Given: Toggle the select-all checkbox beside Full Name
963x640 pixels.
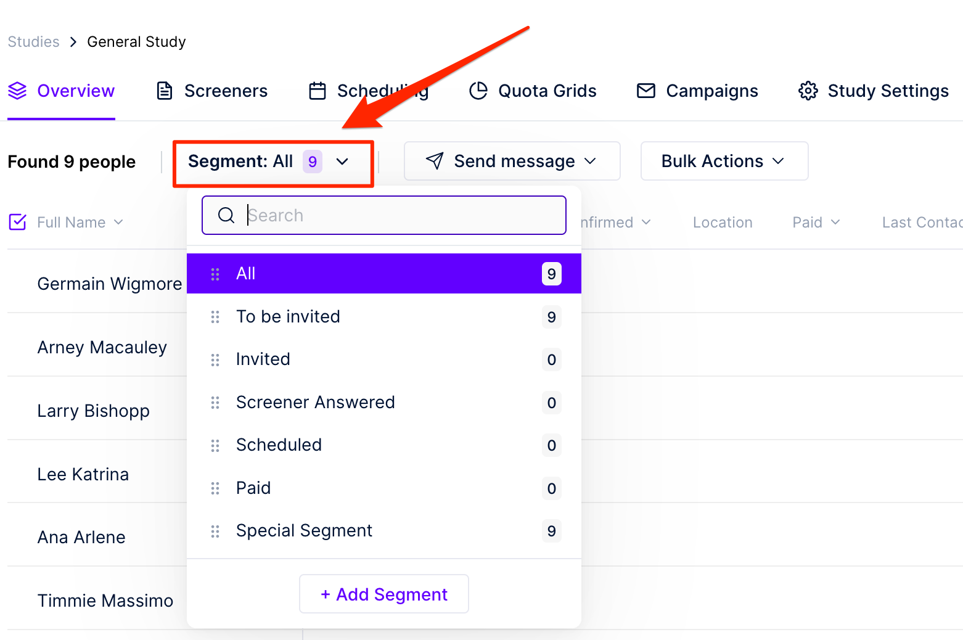Looking at the screenshot, I should (x=17, y=222).
